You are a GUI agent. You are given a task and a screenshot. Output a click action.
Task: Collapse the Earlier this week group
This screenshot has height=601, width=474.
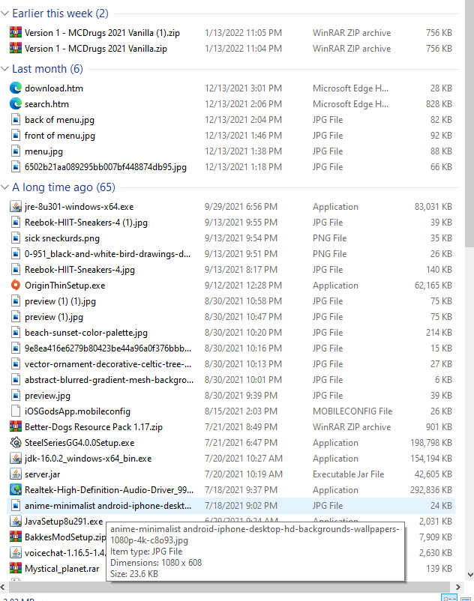pyautogui.click(x=4, y=13)
